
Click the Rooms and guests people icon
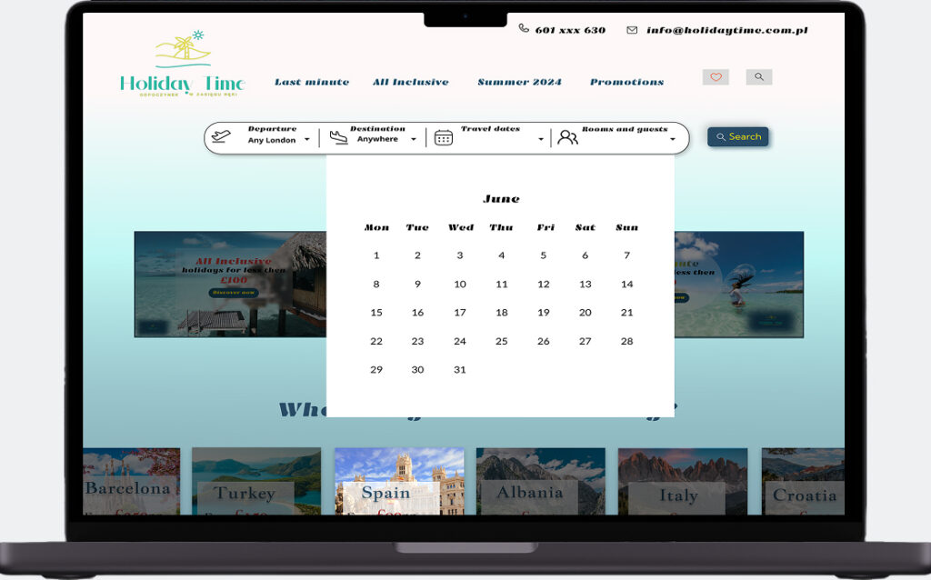pos(567,138)
